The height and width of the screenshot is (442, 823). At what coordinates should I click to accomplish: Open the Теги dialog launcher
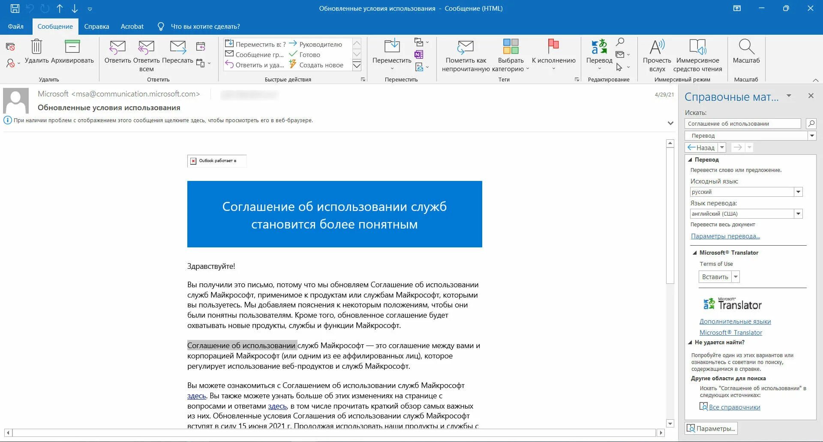coord(577,79)
